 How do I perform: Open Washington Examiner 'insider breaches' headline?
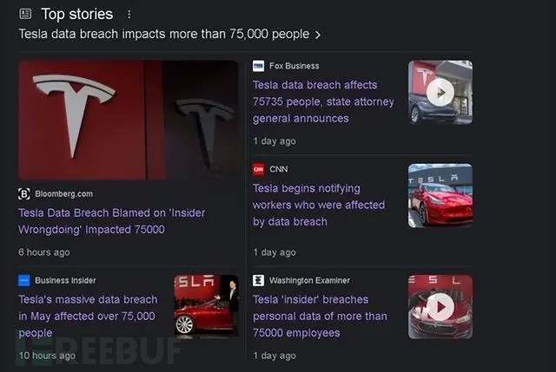320,316
